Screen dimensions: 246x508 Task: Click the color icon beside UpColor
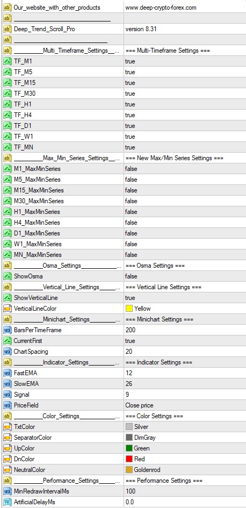click(x=7, y=448)
